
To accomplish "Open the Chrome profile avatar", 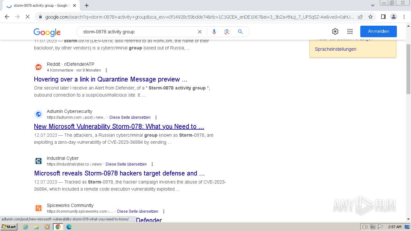I will pos(393,17).
